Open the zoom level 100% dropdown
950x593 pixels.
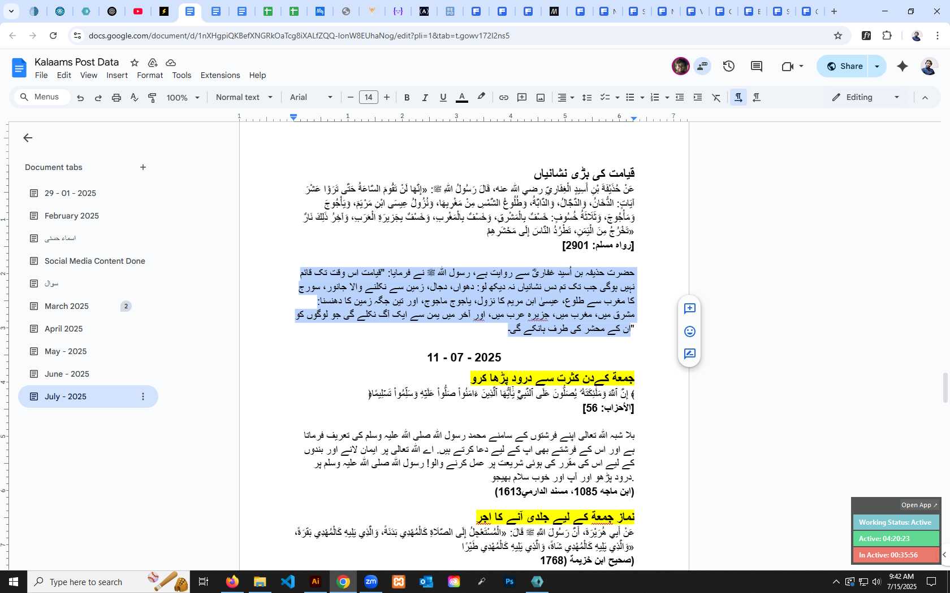183,98
